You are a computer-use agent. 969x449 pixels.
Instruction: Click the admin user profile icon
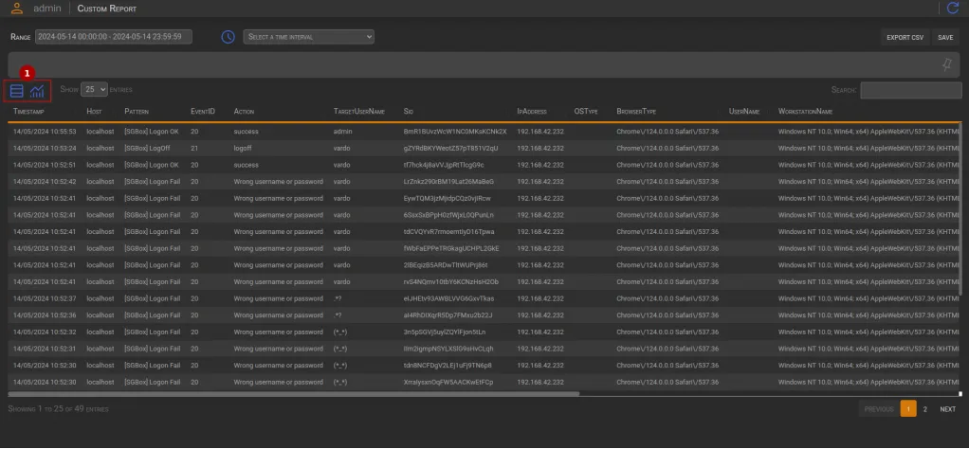tap(17, 8)
